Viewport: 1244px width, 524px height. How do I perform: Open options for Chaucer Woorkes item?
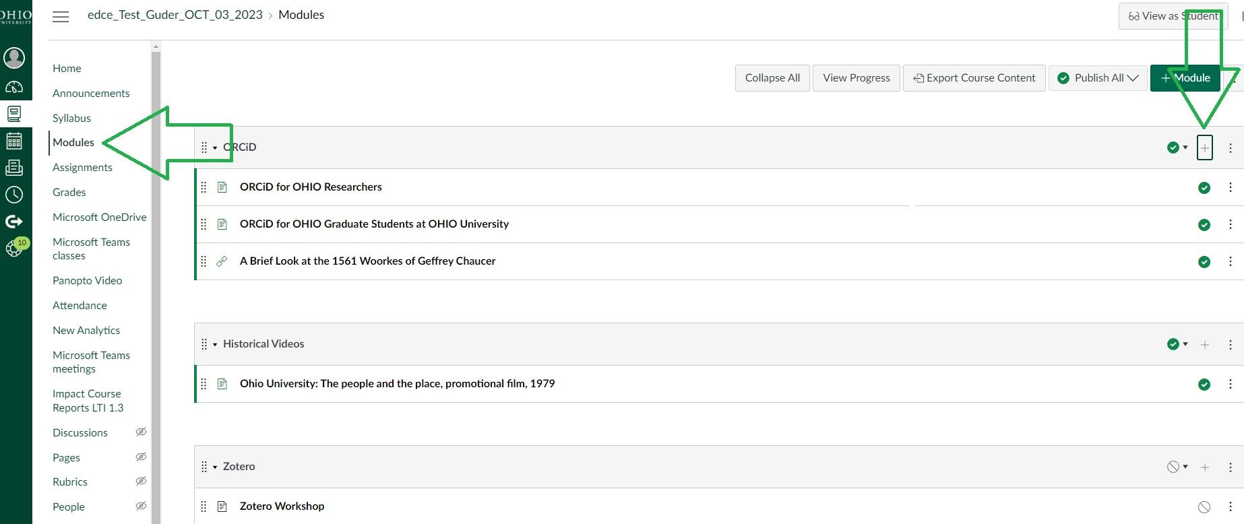[x=1231, y=261]
